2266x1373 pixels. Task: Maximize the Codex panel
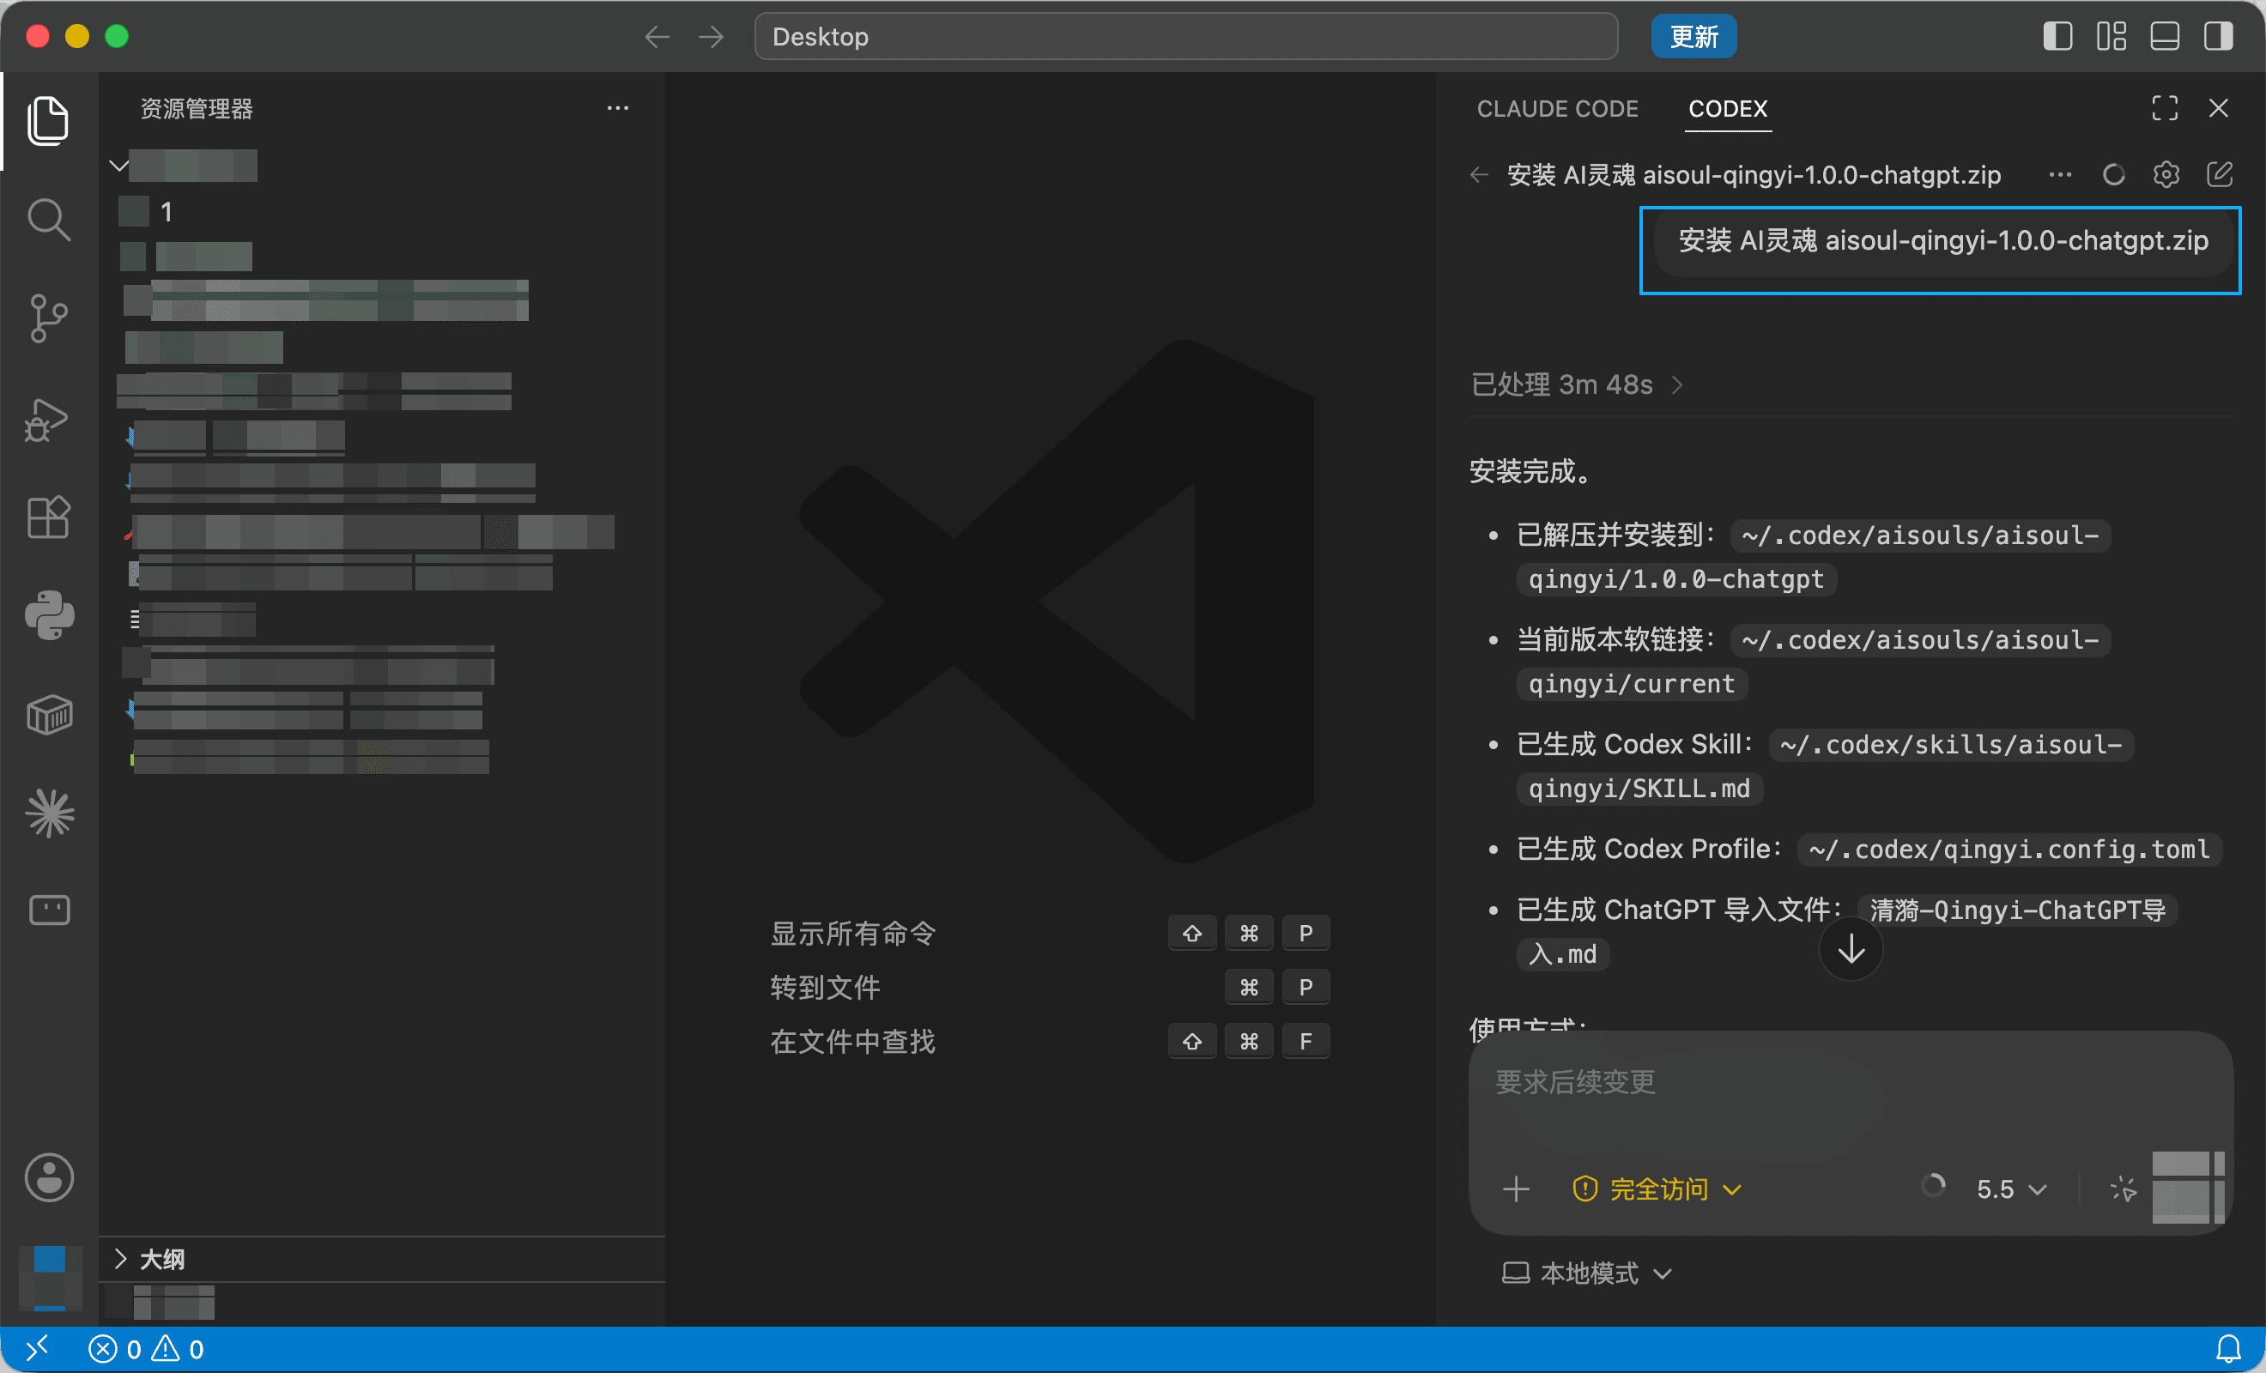pos(2165,108)
